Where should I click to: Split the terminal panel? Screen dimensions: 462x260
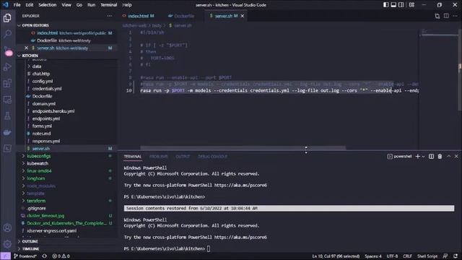pos(431,157)
